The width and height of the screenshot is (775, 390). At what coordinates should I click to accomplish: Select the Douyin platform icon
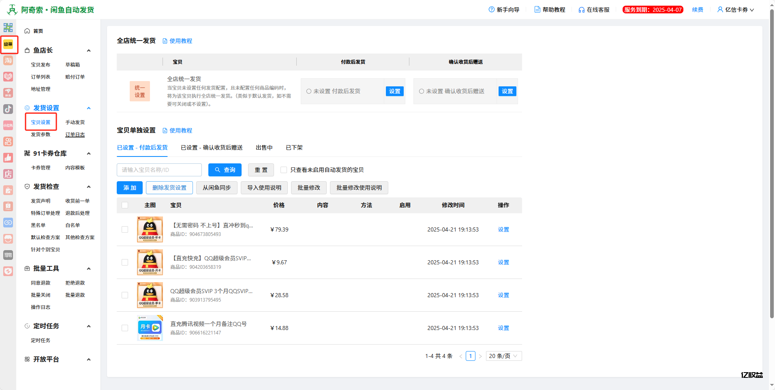tap(8, 109)
